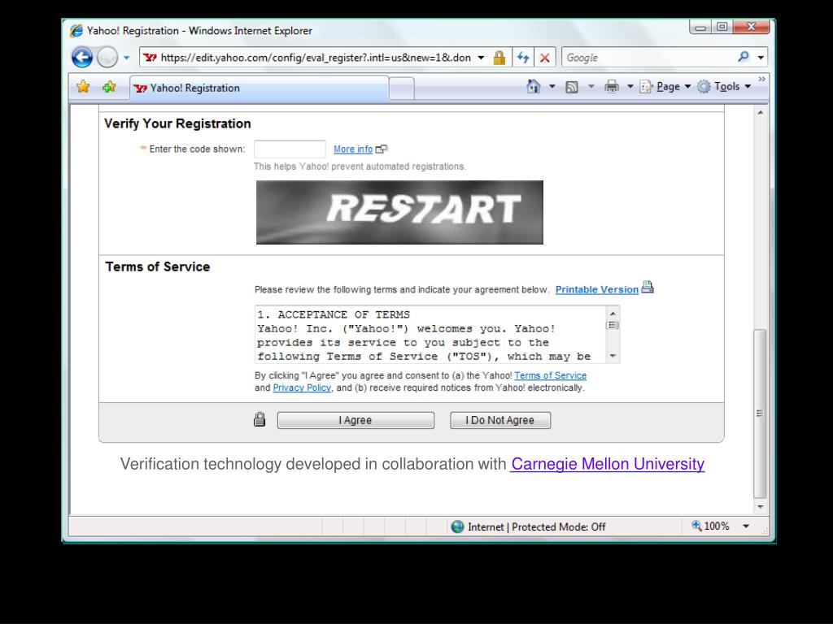The image size is (833, 624).
Task: Click the page scrollbar down arrow
Action: 761,507
